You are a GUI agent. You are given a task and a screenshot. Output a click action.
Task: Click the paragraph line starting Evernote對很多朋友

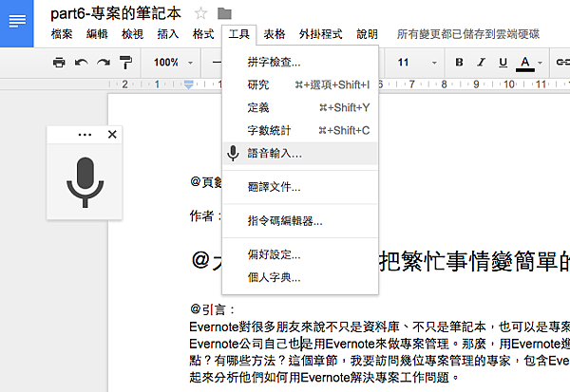coord(379,327)
